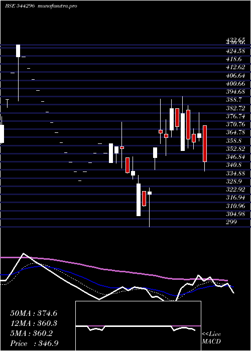The image size is (251, 351).
Task: Click the '5MA : 360.2' readout
Action: pos(32,333)
